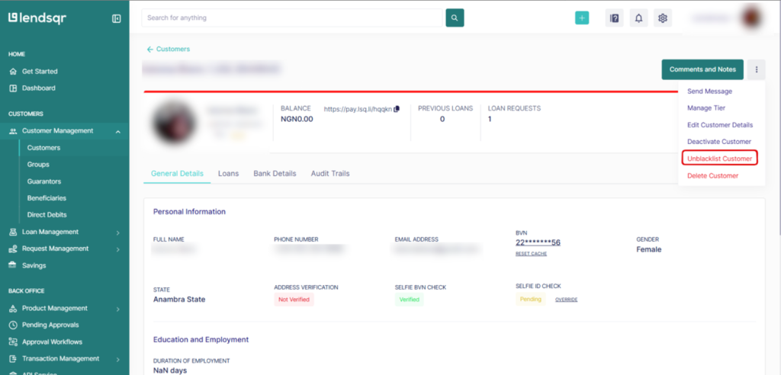Image resolution: width=781 pixels, height=375 pixels.
Task: Choose Unblacklist Customer option
Action: click(720, 159)
